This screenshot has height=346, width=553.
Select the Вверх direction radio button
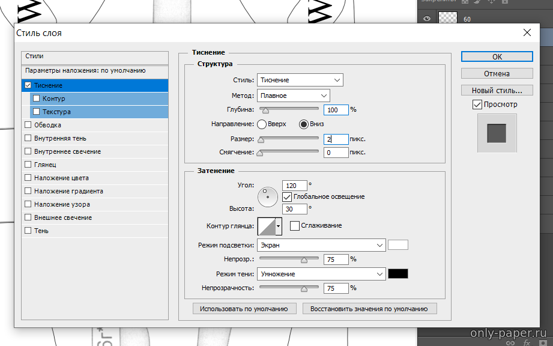262,124
